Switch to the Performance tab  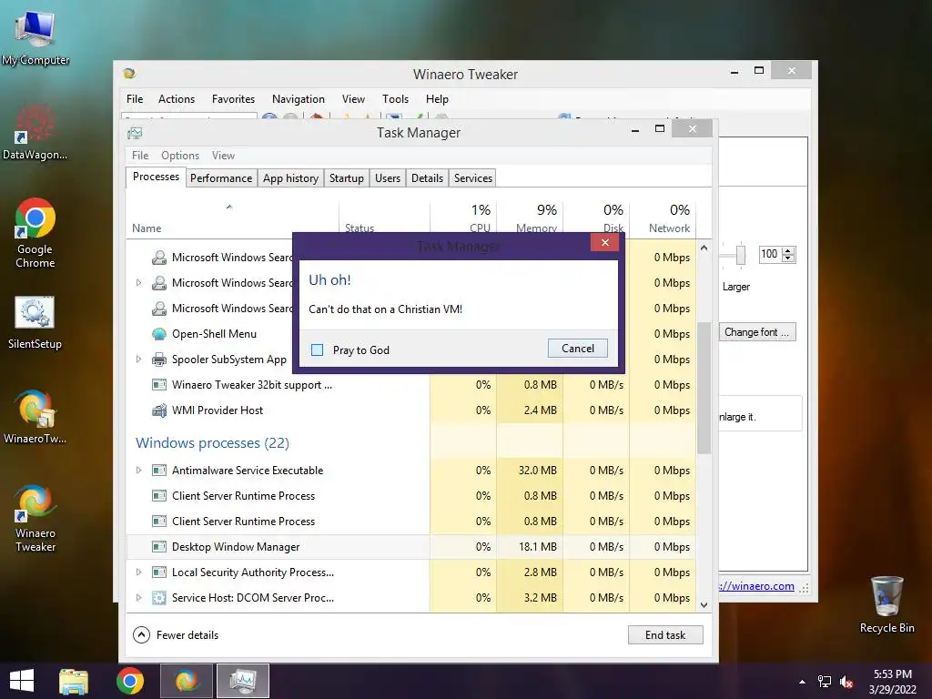[221, 178]
